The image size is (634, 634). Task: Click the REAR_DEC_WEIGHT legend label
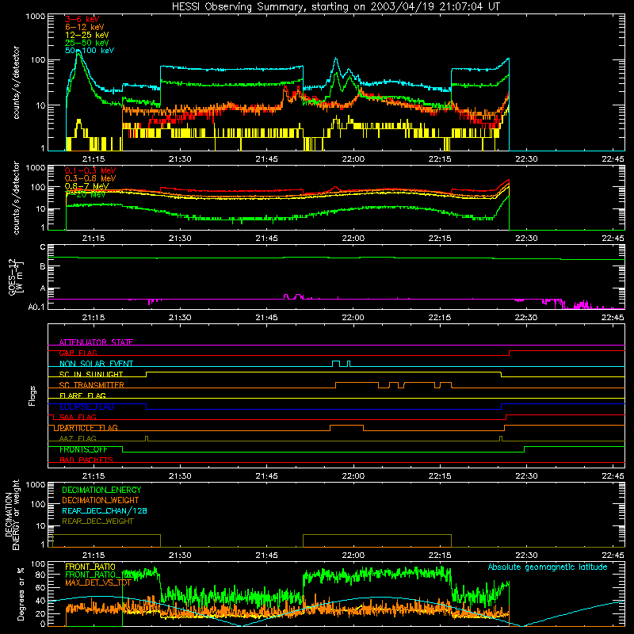tap(97, 521)
